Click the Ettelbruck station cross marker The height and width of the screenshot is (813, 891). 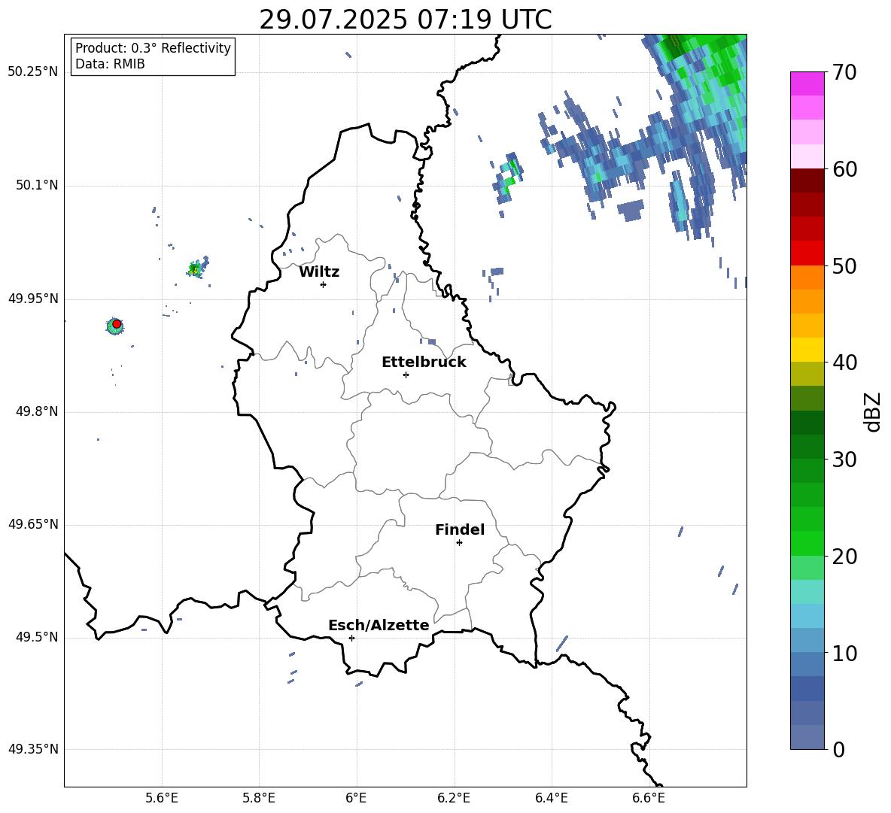(406, 375)
